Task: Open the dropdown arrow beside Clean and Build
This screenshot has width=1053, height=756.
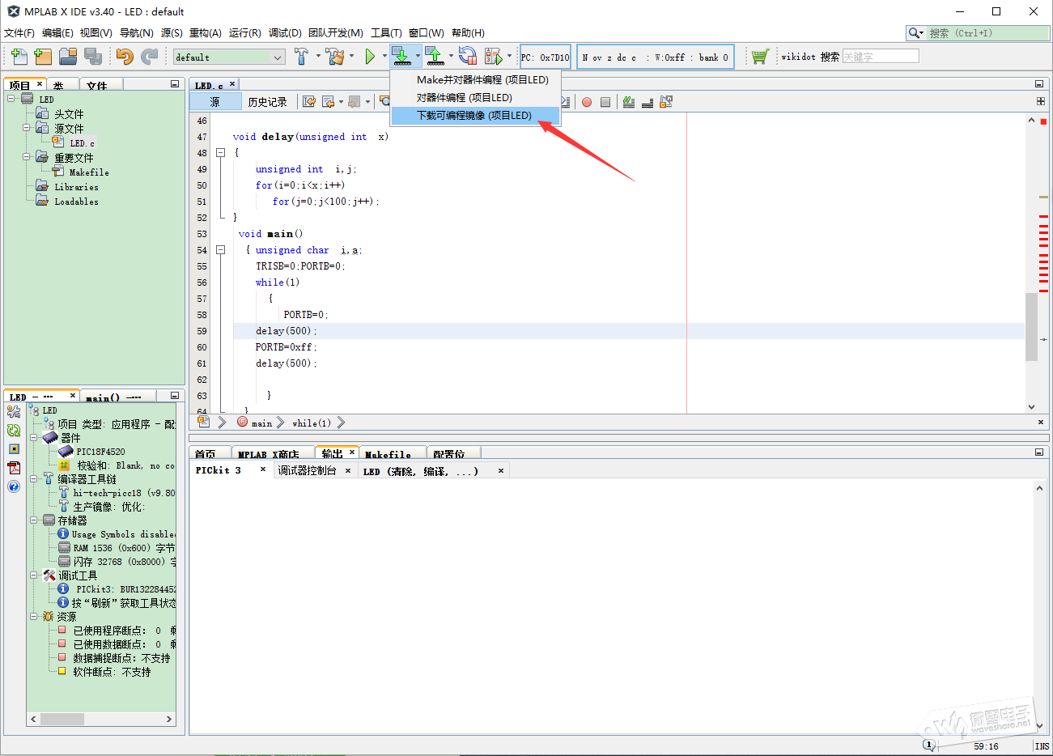Action: tap(351, 57)
